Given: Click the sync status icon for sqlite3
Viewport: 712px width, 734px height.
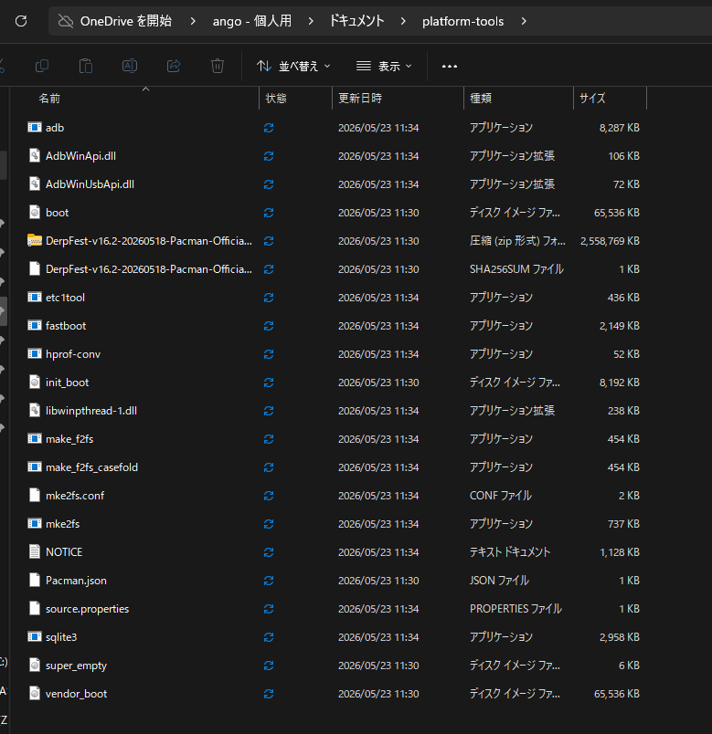Looking at the screenshot, I should click(269, 637).
